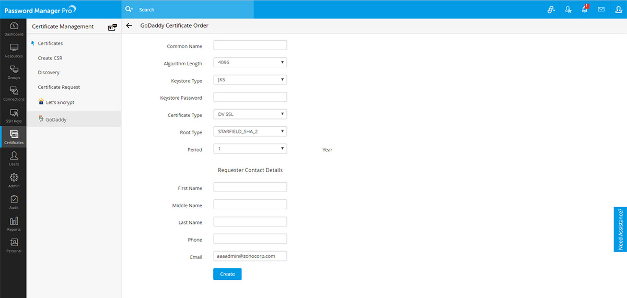The image size is (627, 298).
Task: Click the Phone field
Action: 250,239
